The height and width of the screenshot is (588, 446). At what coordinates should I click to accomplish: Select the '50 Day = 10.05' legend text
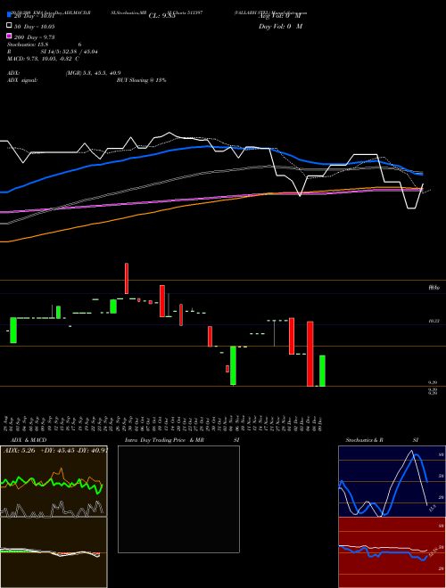coord(35,27)
